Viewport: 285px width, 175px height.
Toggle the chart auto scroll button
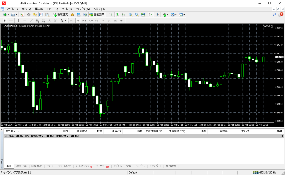pos(151,14)
